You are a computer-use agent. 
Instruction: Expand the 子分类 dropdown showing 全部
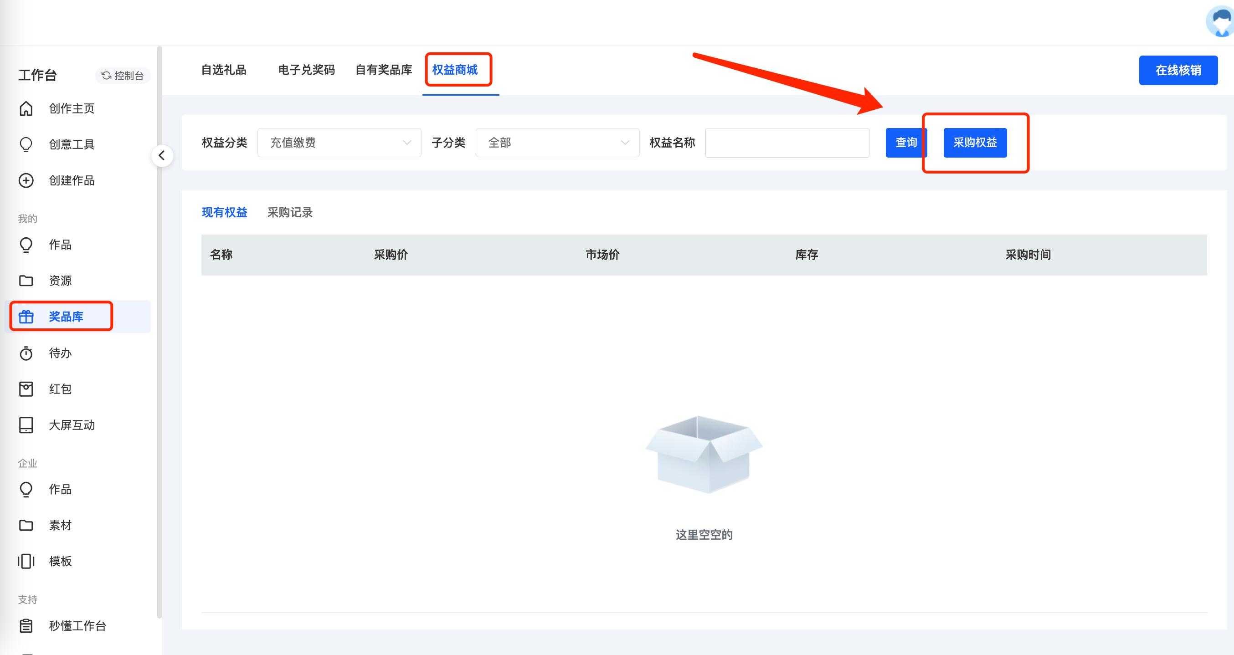click(557, 143)
